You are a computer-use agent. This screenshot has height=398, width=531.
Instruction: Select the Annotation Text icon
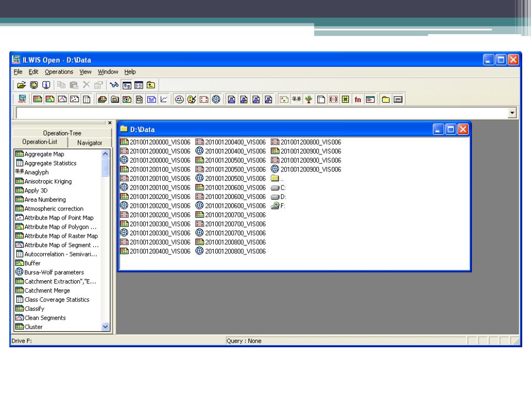(x=151, y=99)
